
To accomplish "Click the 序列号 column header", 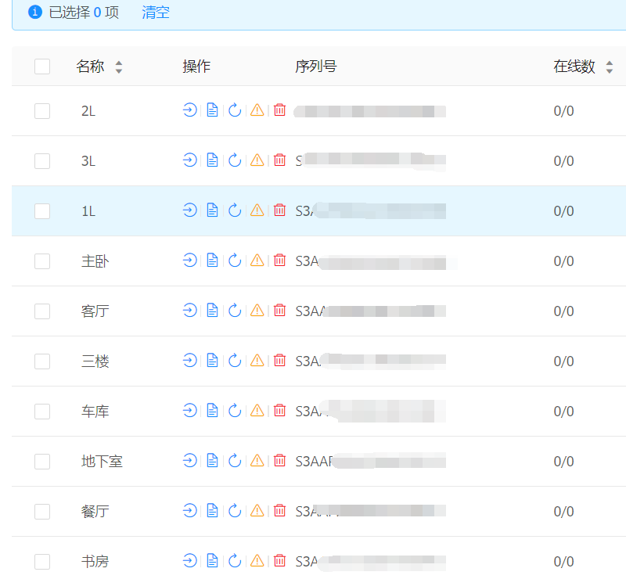I will point(316,67).
